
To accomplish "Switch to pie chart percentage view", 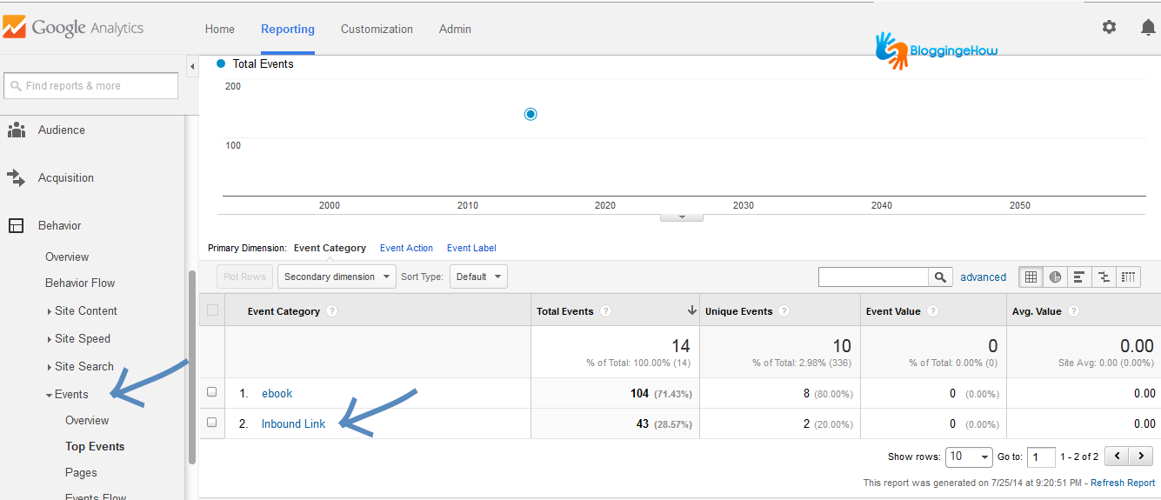I will click(x=1055, y=277).
